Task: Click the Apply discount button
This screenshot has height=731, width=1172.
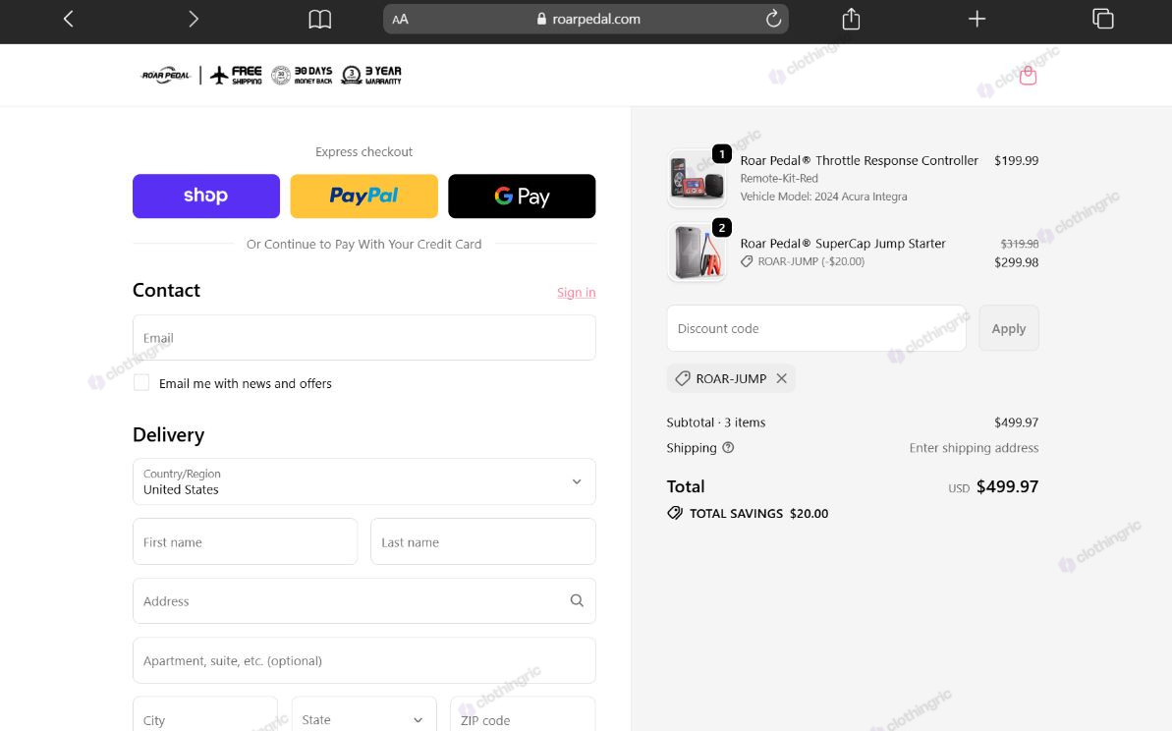Action: click(x=1008, y=328)
